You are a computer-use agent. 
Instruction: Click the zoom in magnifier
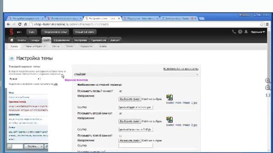(x=268, y=80)
